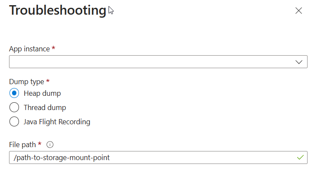Click the info icon beside File path
This screenshot has height=170, width=314.
pos(50,145)
